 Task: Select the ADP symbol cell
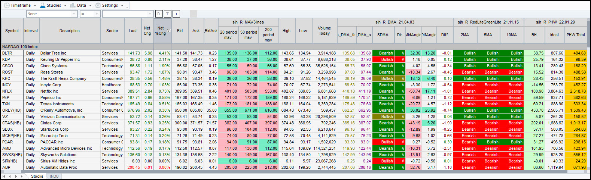tap(12, 167)
